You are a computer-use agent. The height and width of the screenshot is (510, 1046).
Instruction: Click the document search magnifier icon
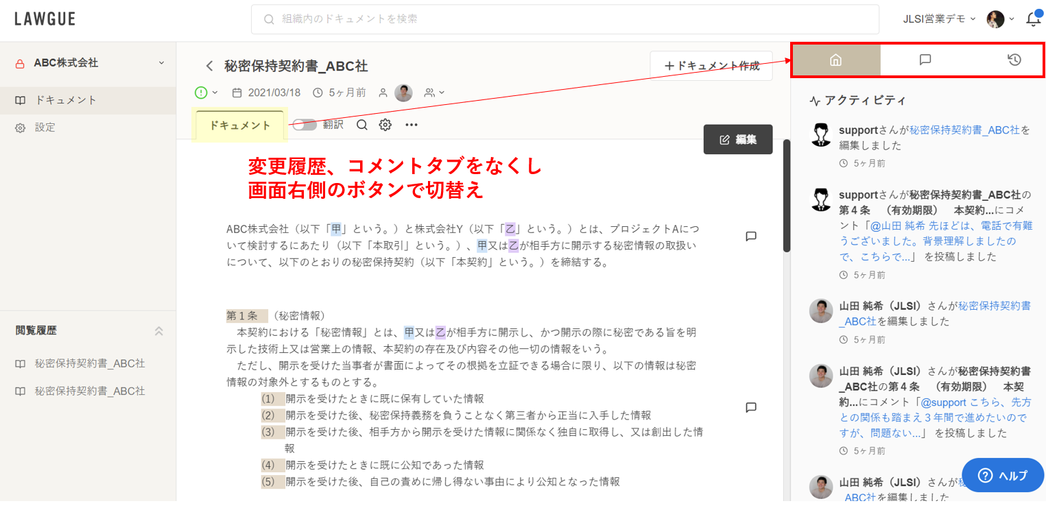362,125
